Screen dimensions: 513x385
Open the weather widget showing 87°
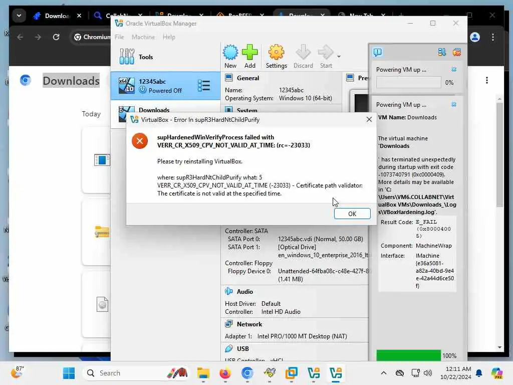18,372
